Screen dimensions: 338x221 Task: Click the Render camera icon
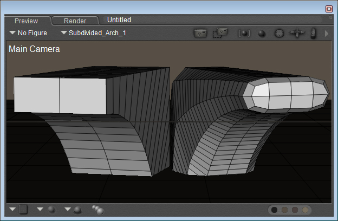tap(200, 33)
